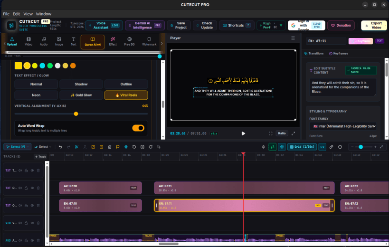Viewport: 389px width, 247px height.
Task: Open the Select (V) tool dropdown
Action: (18, 147)
